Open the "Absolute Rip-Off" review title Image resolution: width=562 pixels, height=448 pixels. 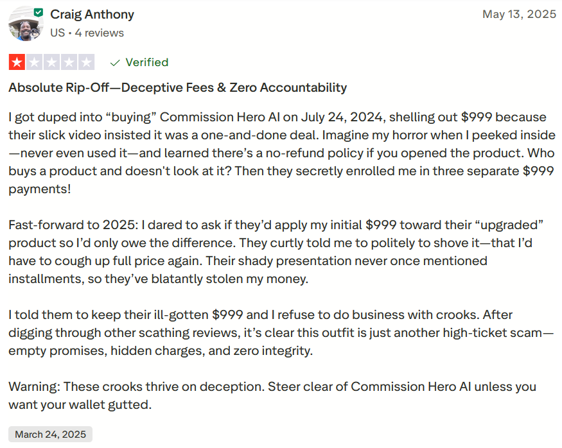click(x=177, y=87)
